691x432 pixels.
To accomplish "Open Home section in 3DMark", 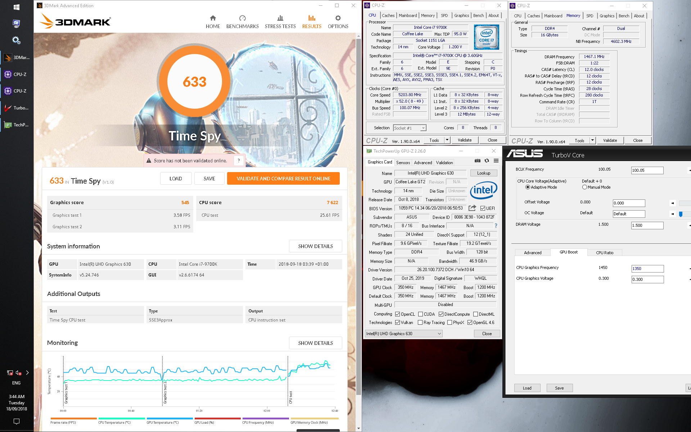I will pyautogui.click(x=213, y=22).
